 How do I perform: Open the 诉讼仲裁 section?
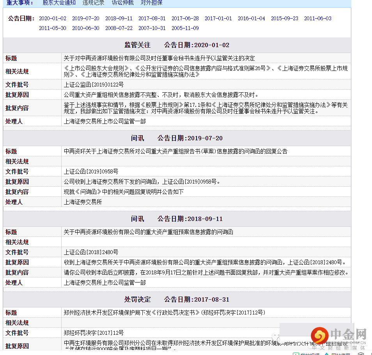point(123,3)
